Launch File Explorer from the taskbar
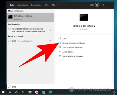Image resolution: width=117 pixels, height=95 pixels. 30,92
